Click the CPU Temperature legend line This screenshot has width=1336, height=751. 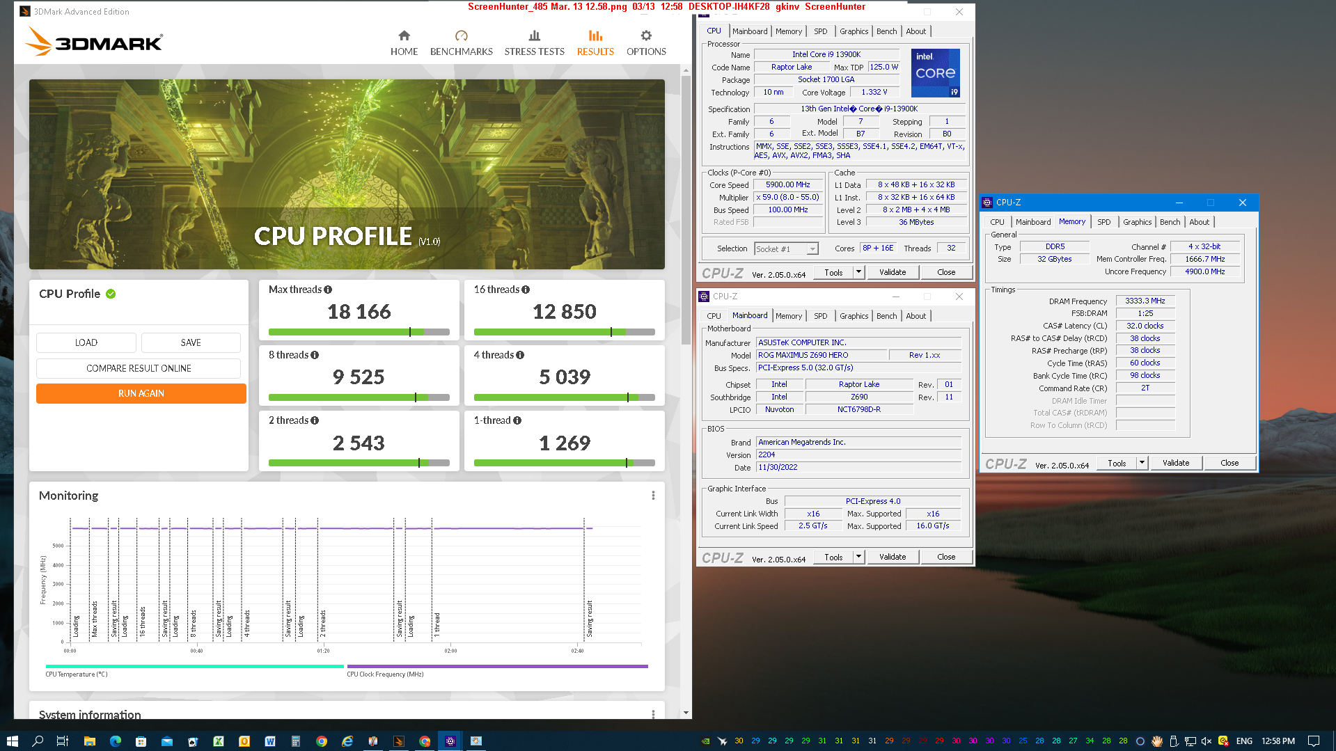click(194, 666)
